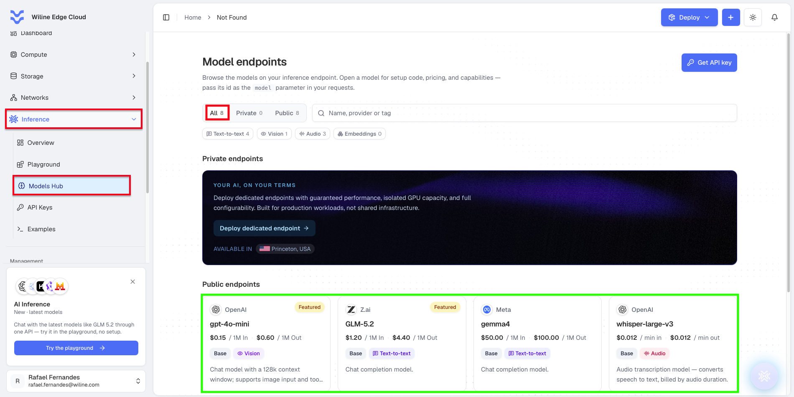The height and width of the screenshot is (397, 794).
Task: Filter by Audio chip
Action: [x=313, y=134]
